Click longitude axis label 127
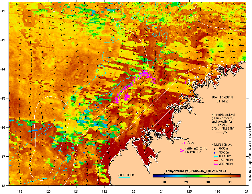 click(x=246, y=191)
